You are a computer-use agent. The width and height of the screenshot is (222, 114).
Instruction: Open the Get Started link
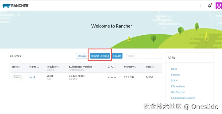[178, 92]
